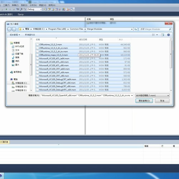
Task: Select file CRRuntime_13_0_2_zh_cn.msm
Action: coord(83,48)
